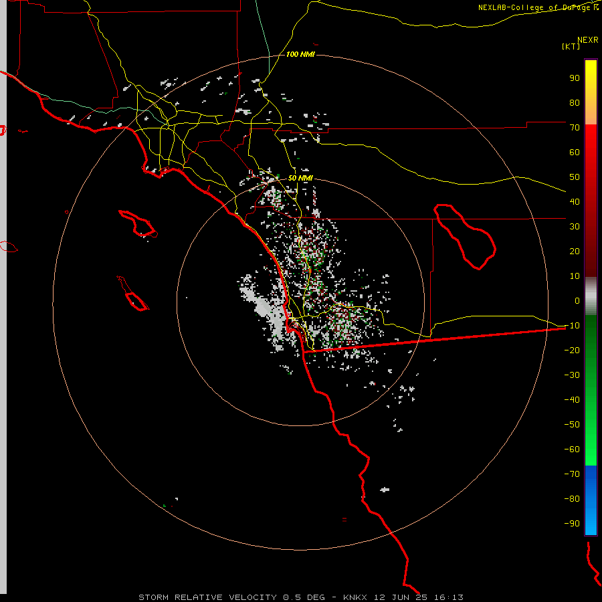Pick the blue bottom segment of the color bar
This screenshot has width=602, height=602.
click(x=591, y=500)
